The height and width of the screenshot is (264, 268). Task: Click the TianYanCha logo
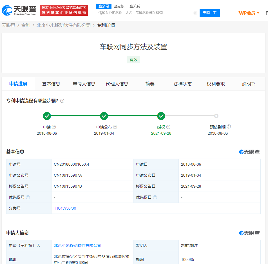19,10
